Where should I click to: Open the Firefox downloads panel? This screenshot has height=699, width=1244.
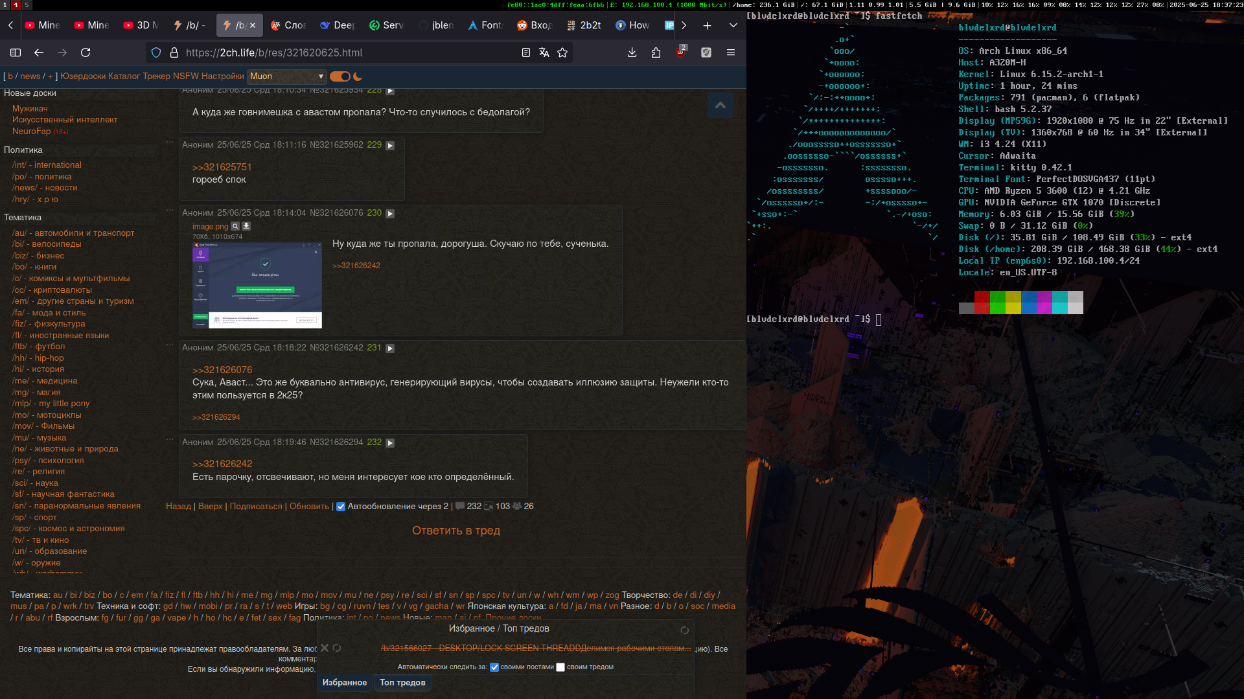(x=632, y=52)
